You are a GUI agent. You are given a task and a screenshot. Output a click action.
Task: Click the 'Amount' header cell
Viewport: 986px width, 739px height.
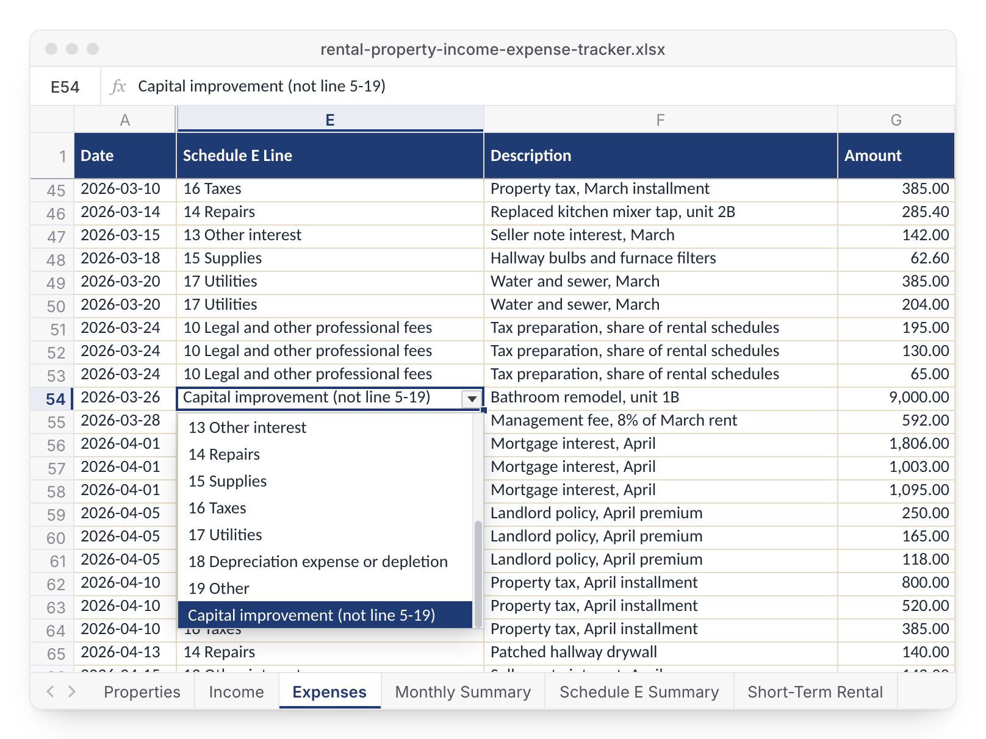click(896, 155)
